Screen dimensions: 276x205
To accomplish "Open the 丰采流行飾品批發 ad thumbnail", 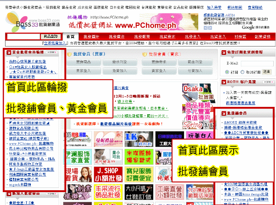I will click(108, 192).
